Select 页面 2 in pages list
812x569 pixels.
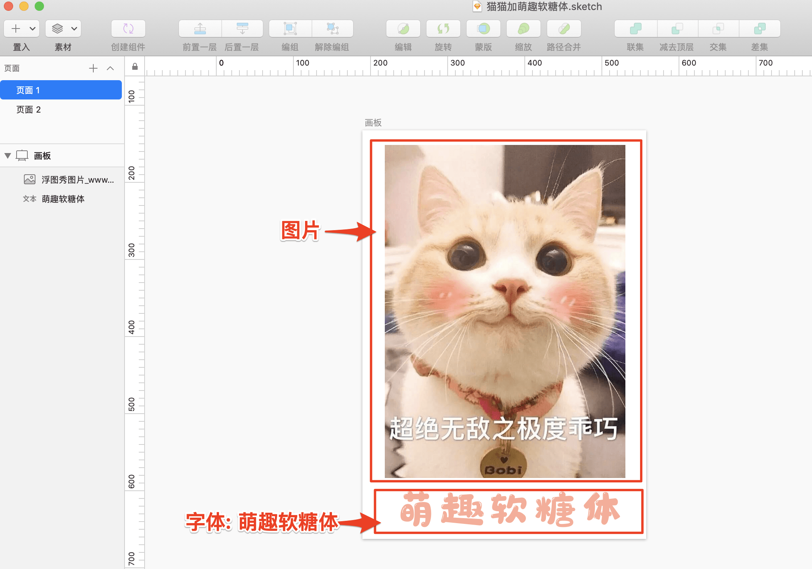pyautogui.click(x=61, y=109)
